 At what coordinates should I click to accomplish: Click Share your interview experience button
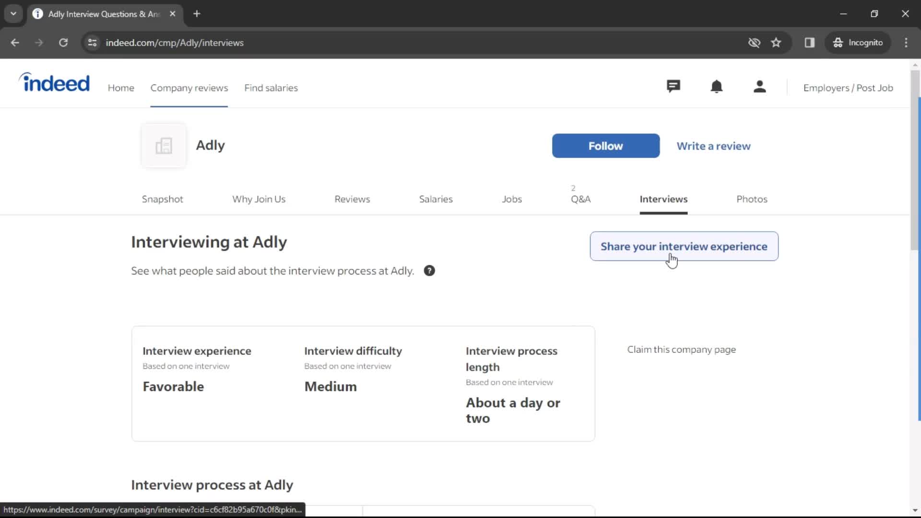[x=684, y=246]
